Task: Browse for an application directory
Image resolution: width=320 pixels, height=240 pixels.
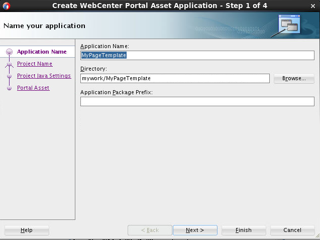Action: (x=294, y=78)
